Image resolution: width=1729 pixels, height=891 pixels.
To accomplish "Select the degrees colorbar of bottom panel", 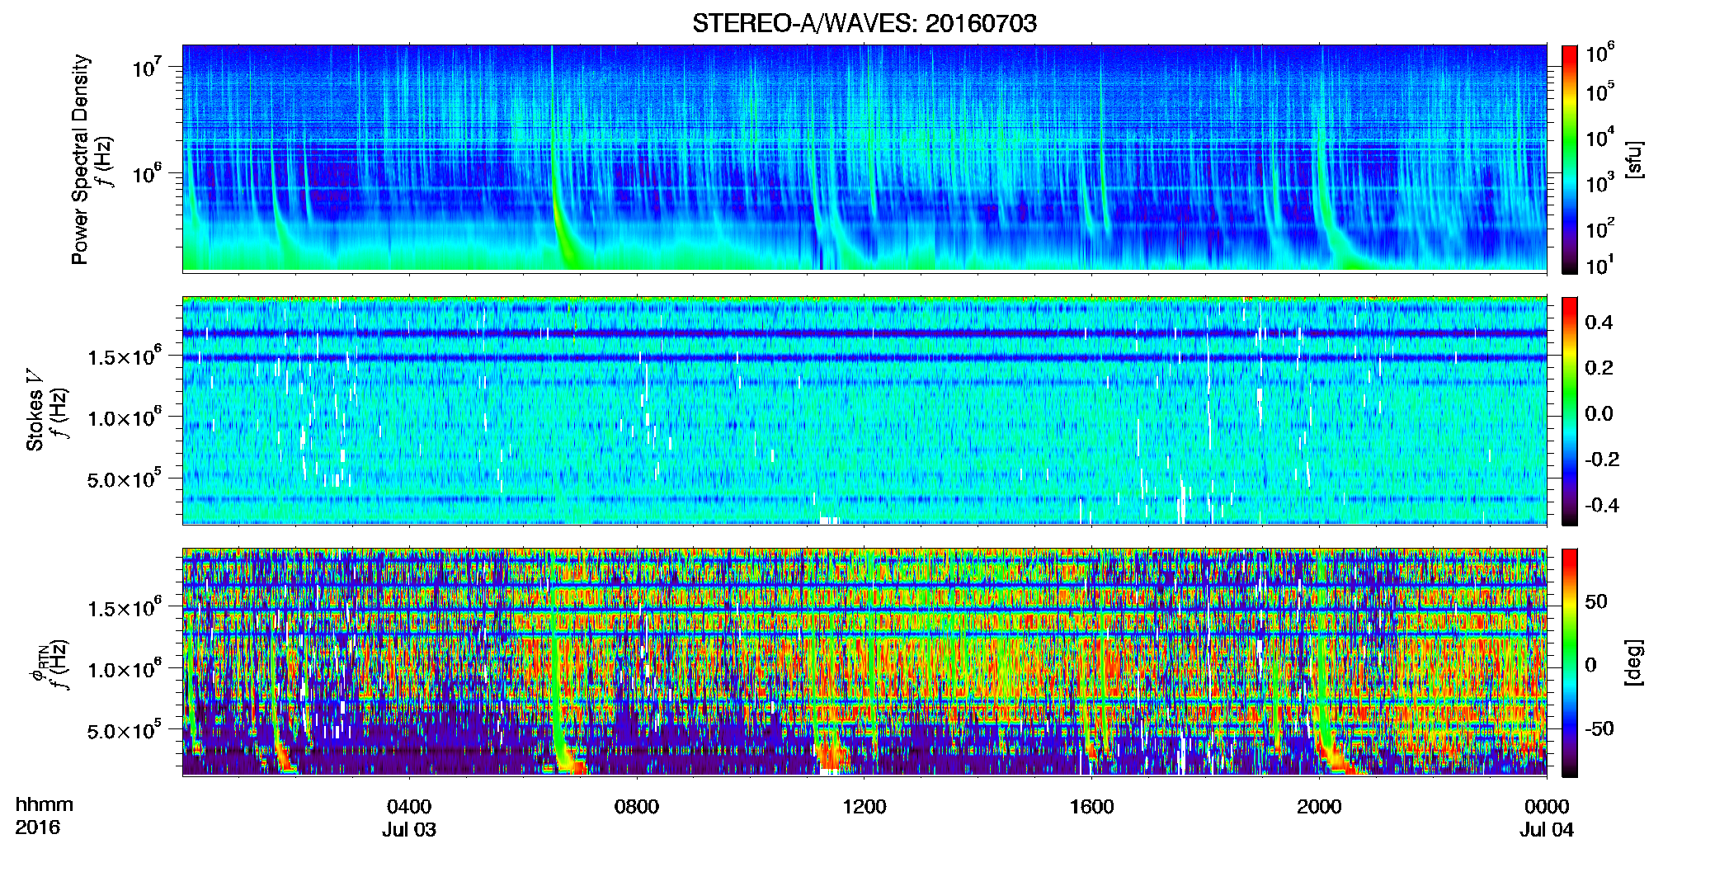I will tap(1570, 662).
